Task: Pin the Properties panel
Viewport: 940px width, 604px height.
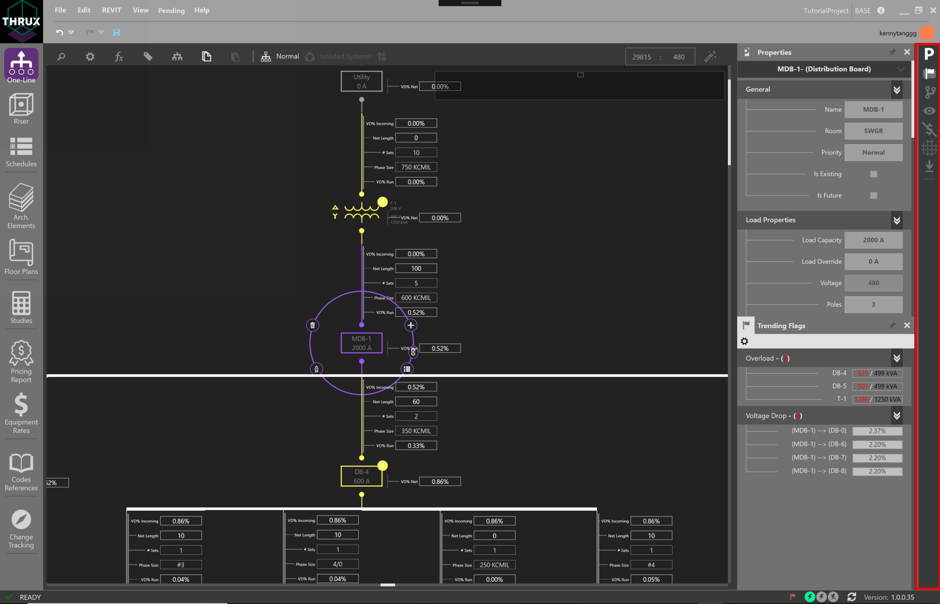Action: point(892,52)
